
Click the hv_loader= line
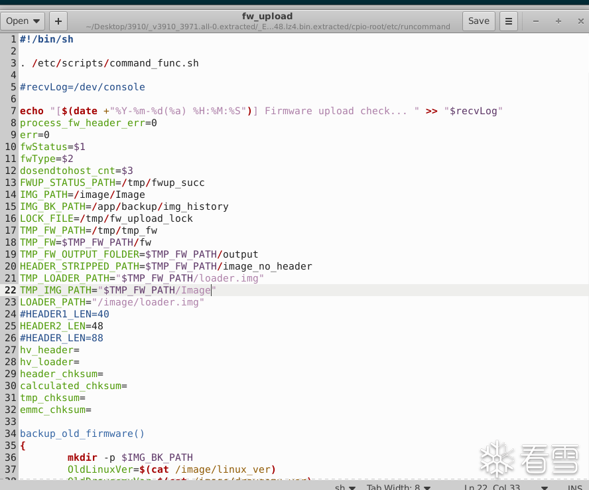(x=50, y=362)
